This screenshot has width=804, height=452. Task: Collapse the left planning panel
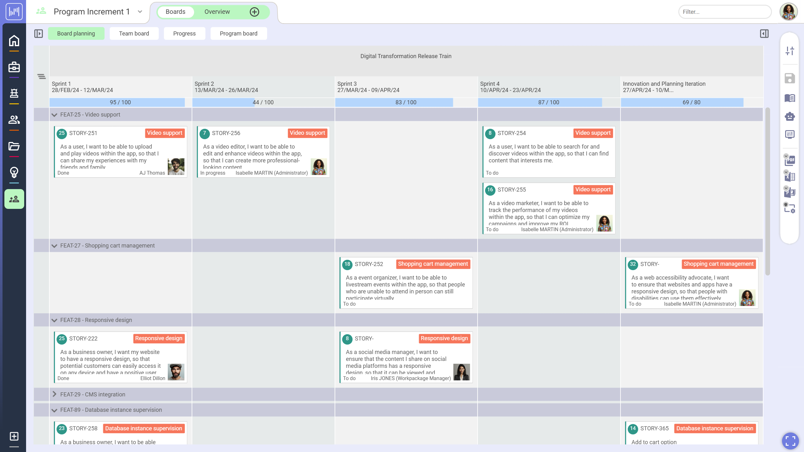(39, 33)
